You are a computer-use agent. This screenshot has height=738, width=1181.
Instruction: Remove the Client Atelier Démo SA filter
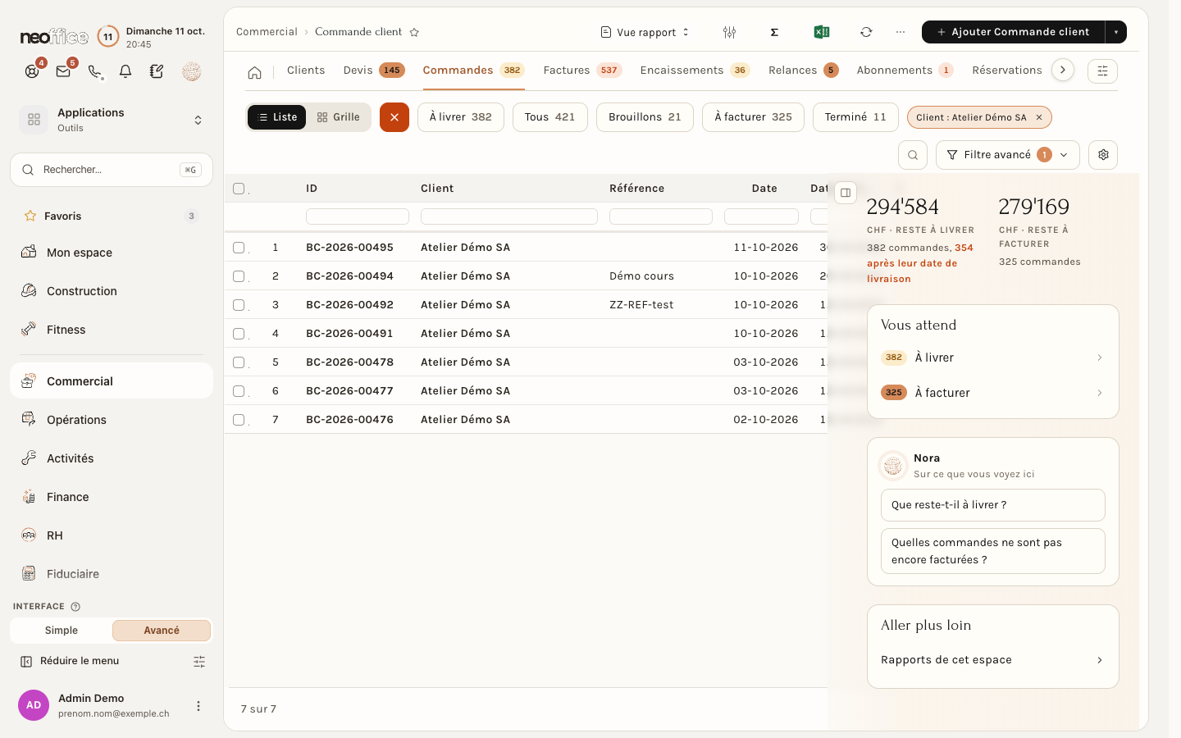coord(1039,117)
